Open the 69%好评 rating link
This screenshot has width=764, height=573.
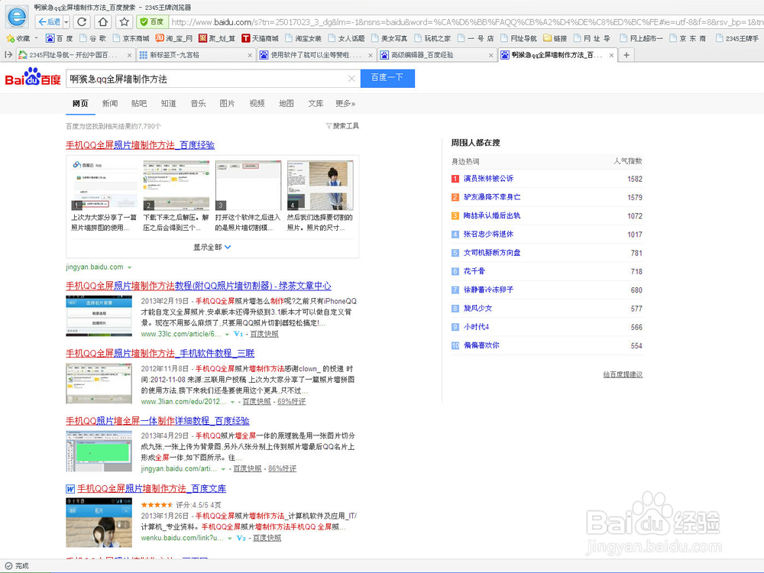pyautogui.click(x=291, y=402)
